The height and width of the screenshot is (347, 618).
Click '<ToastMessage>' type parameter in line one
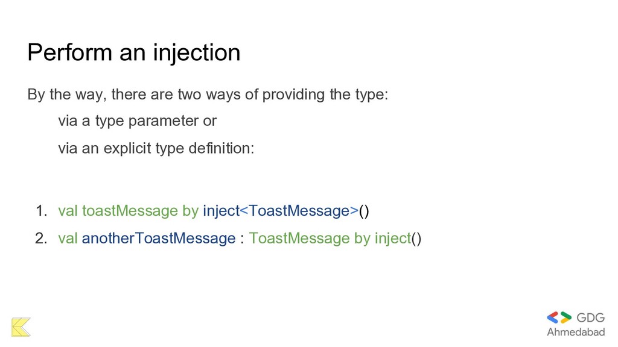pyautogui.click(x=299, y=211)
